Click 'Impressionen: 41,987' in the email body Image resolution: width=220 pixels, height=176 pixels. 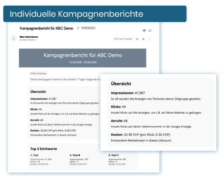pos(43,99)
